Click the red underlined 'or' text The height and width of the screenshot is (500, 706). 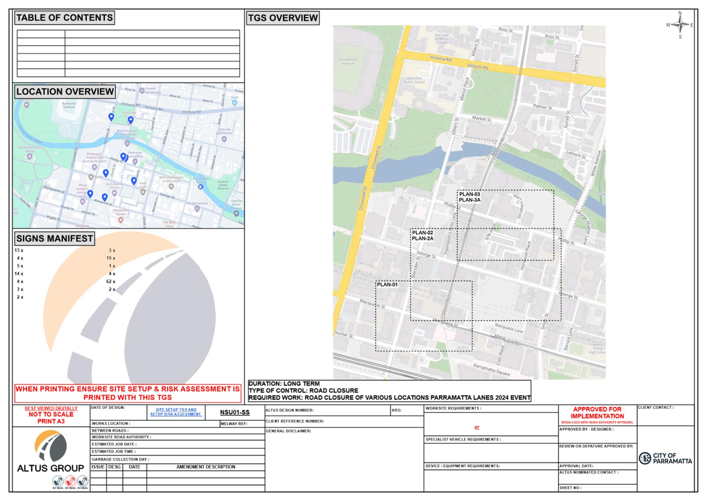coord(477,427)
